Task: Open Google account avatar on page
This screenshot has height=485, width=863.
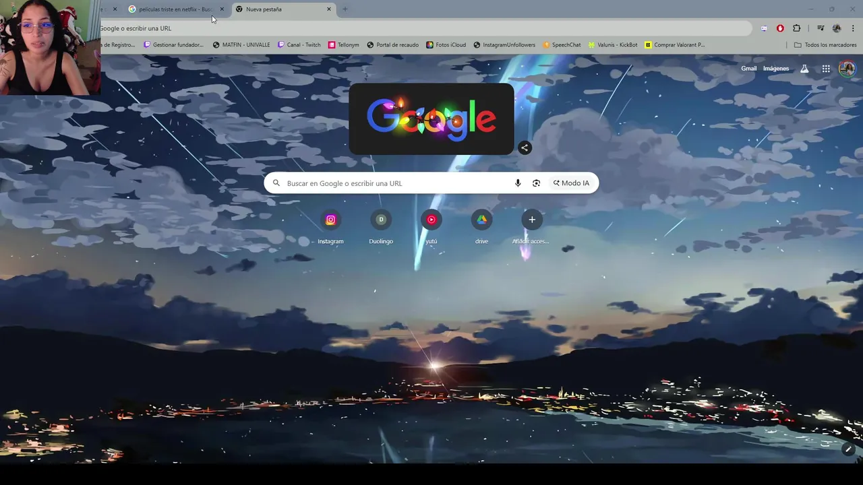Action: click(x=847, y=69)
